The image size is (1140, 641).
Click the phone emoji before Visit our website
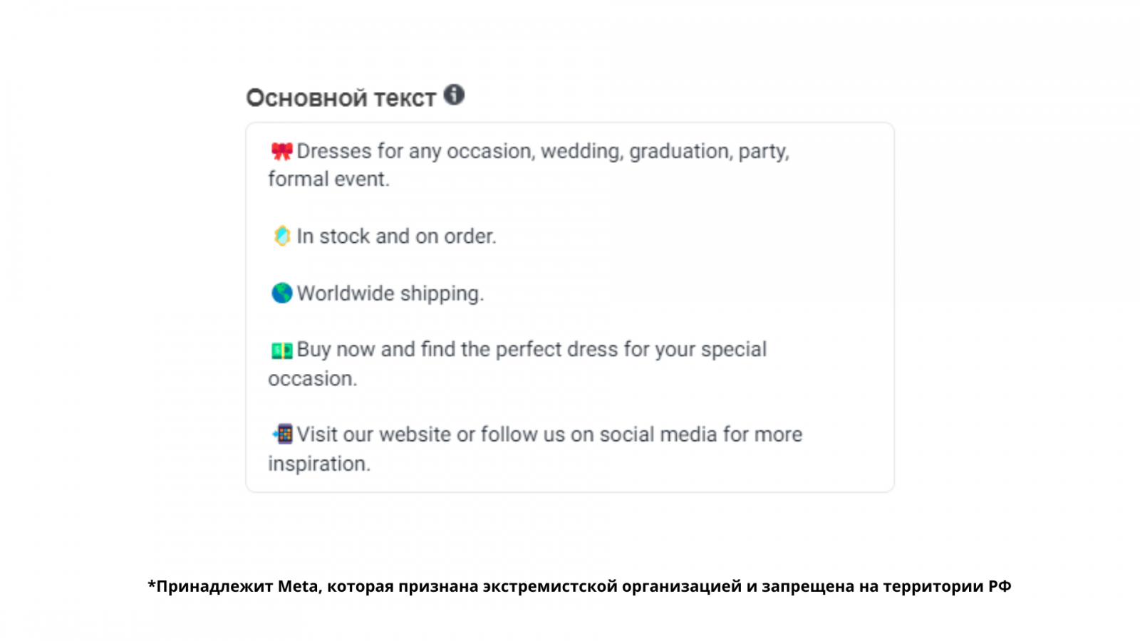pos(282,434)
